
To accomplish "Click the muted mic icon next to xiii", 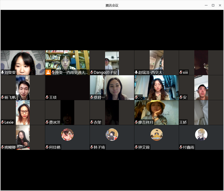I will 181,72.
